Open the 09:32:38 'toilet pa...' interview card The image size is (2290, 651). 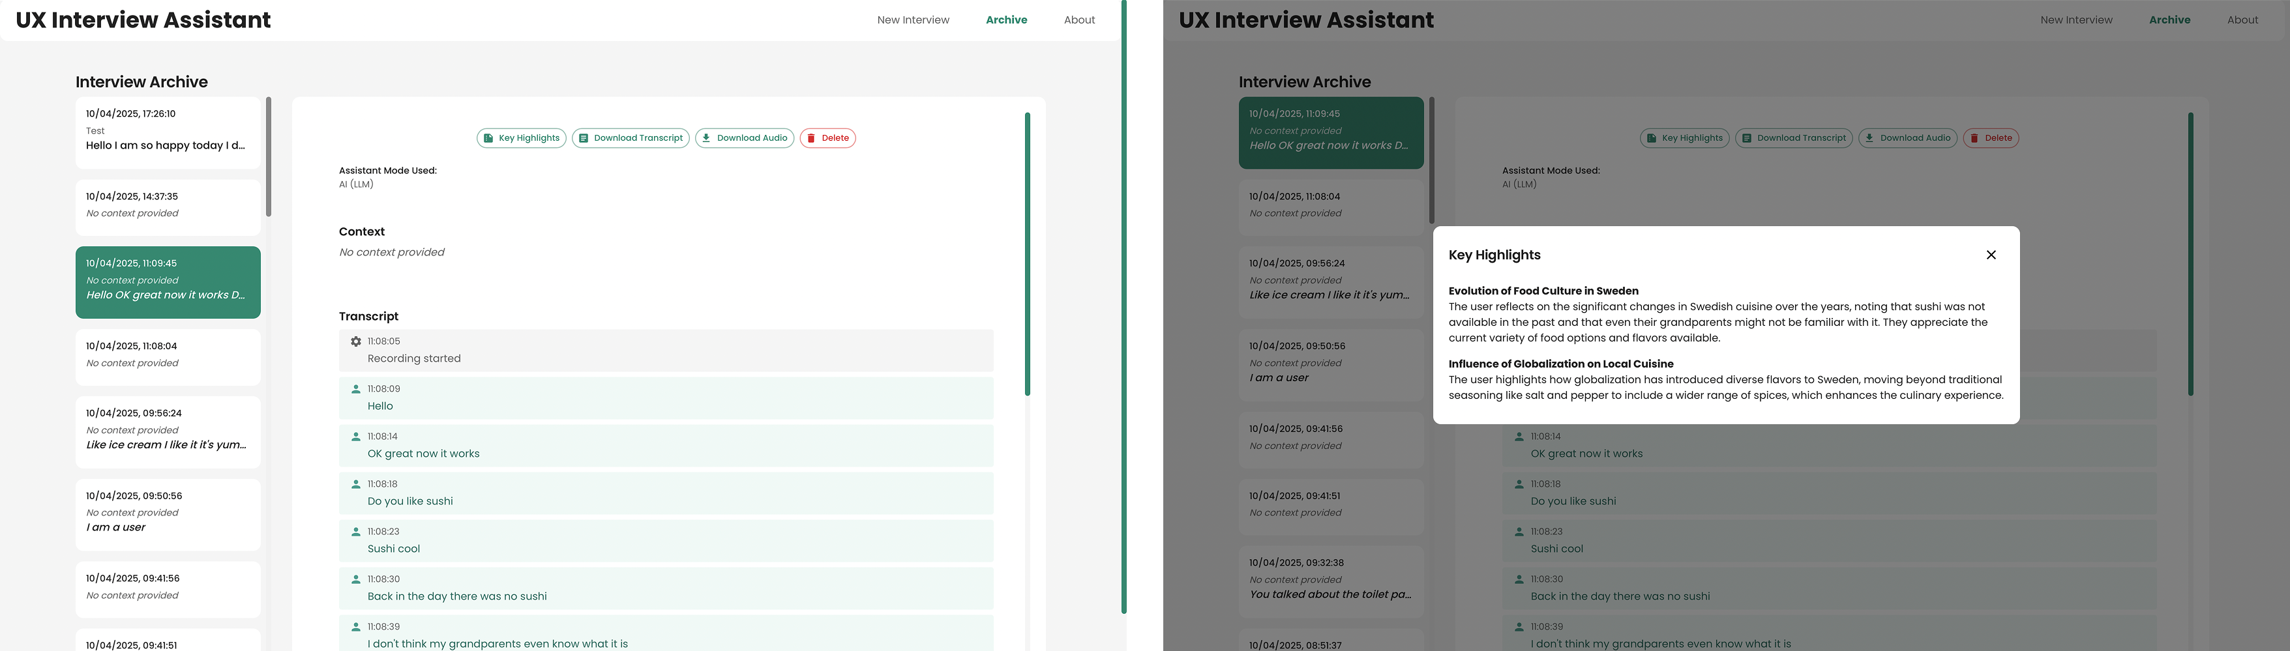[x=1331, y=582]
